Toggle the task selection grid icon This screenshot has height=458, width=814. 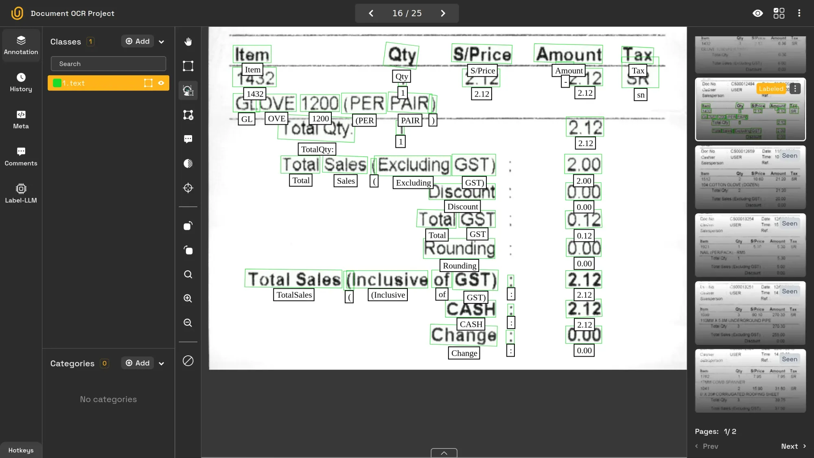(x=779, y=13)
